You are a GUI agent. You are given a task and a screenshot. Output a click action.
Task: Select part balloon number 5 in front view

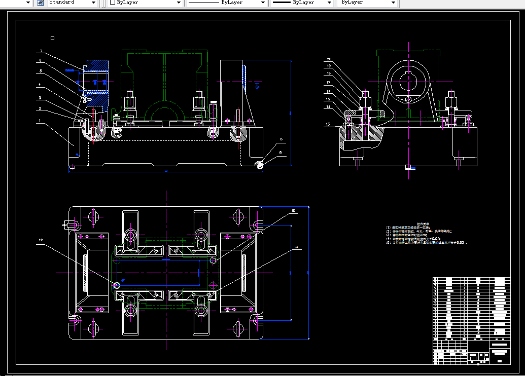pyautogui.click(x=41, y=71)
